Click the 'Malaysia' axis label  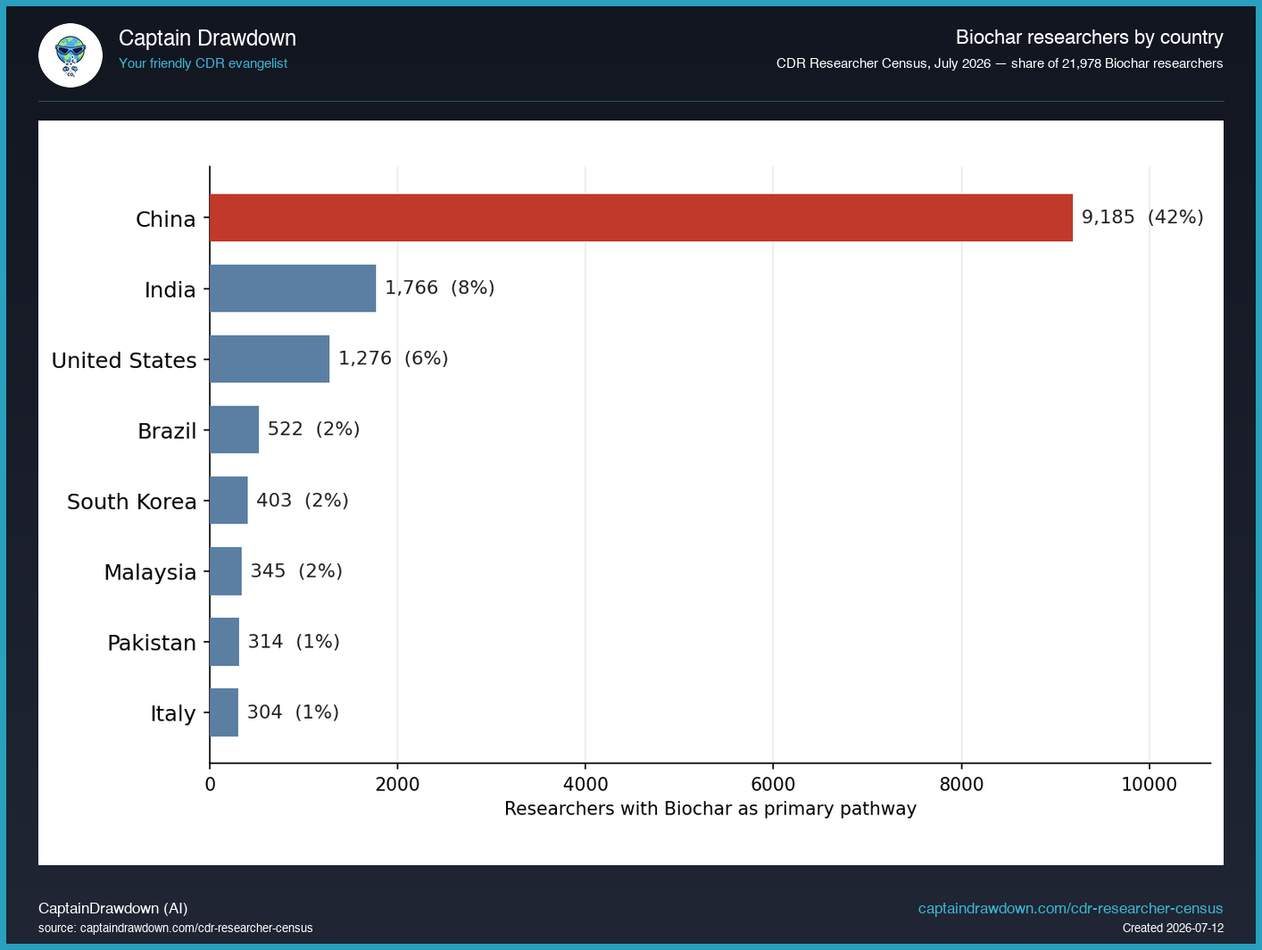pos(150,572)
